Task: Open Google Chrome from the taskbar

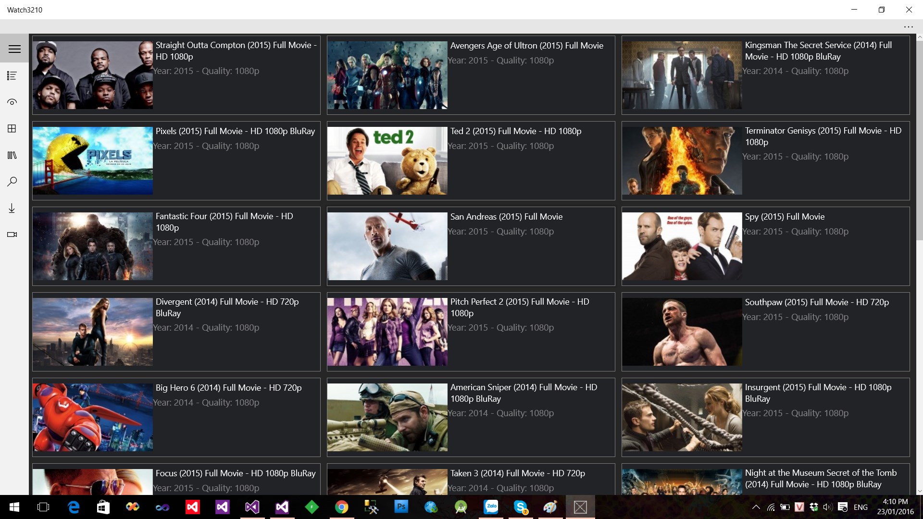Action: (x=341, y=507)
